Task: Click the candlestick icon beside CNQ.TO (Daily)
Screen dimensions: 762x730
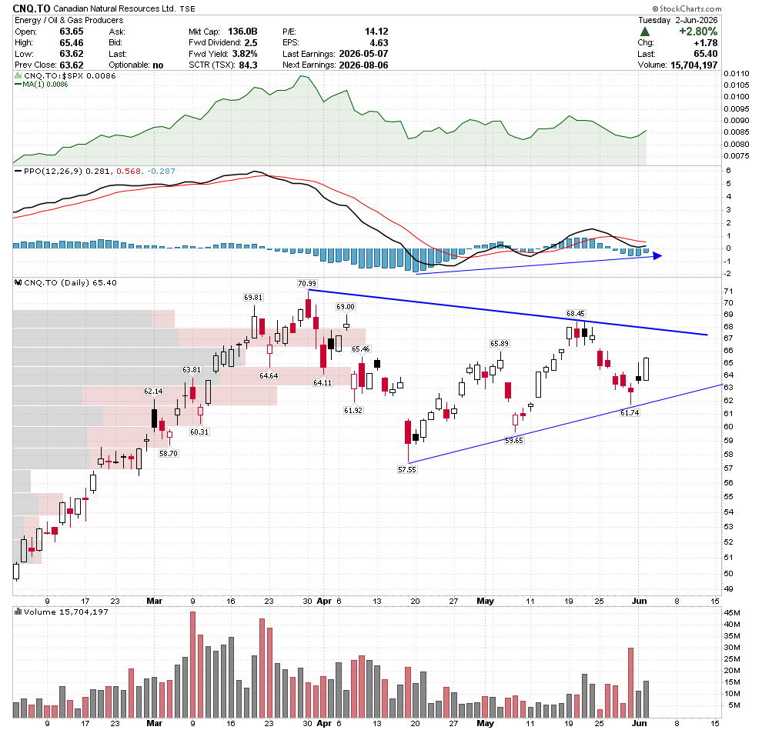Action: point(18,282)
